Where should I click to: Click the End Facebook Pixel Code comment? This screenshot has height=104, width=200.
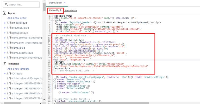click(74, 71)
